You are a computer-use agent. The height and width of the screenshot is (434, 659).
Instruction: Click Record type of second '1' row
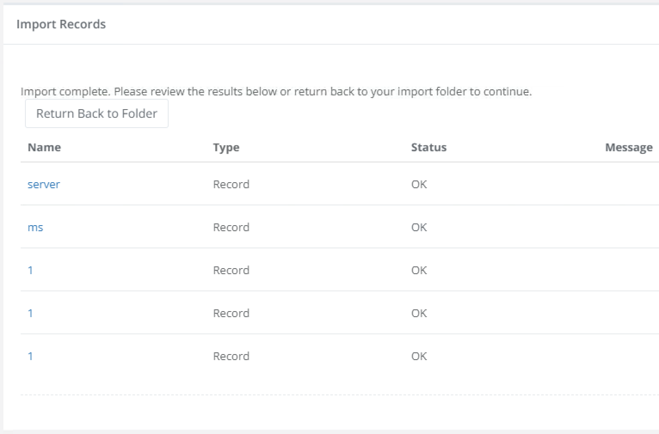231,313
